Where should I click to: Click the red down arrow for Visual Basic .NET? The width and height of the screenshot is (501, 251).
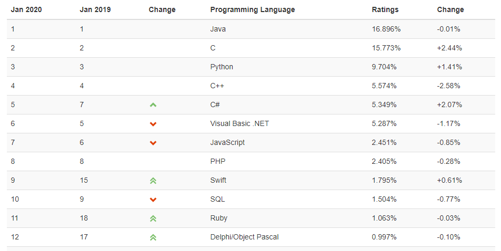coord(153,124)
